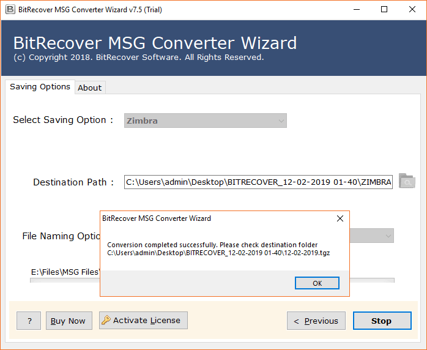Click the Destination Path input field
This screenshot has height=350, width=427.
258,182
